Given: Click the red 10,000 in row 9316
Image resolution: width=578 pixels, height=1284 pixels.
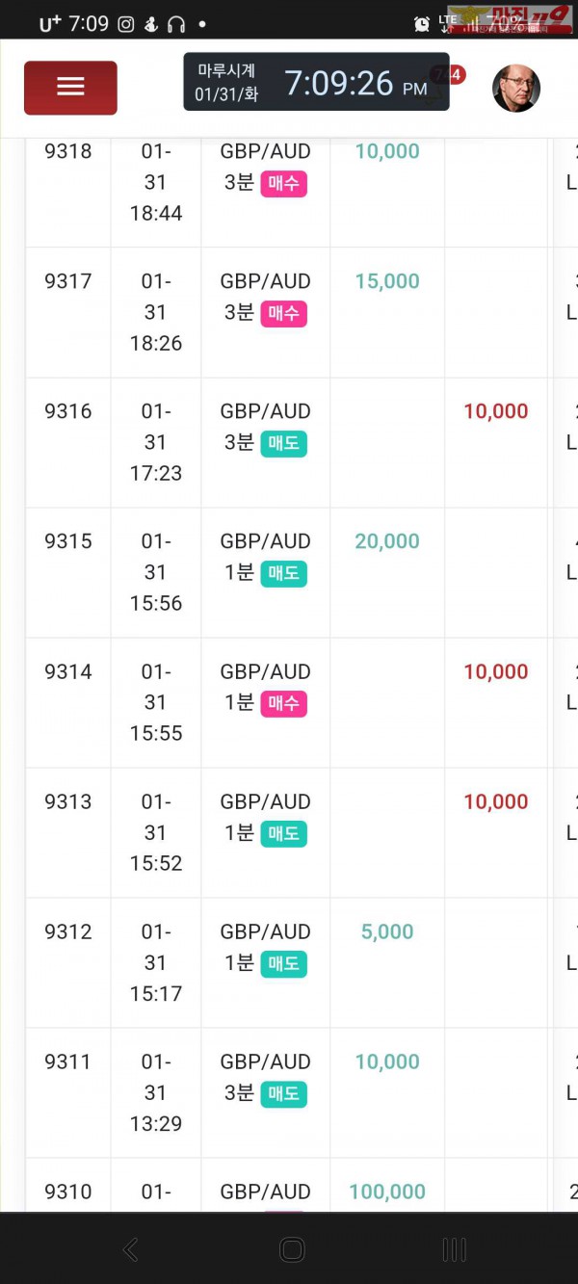Looking at the screenshot, I should 496,411.
